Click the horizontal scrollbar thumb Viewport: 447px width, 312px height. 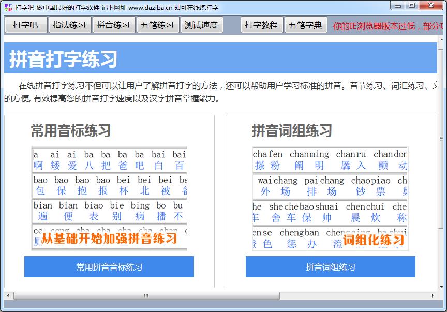click(x=146, y=295)
